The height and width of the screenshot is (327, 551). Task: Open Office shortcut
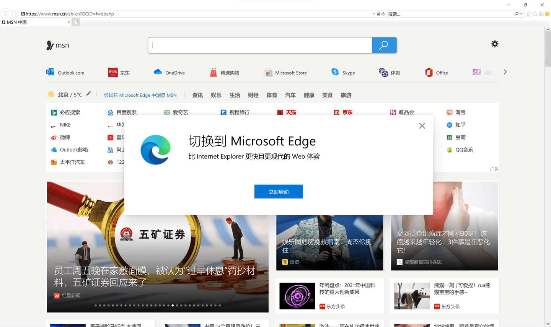tap(437, 72)
